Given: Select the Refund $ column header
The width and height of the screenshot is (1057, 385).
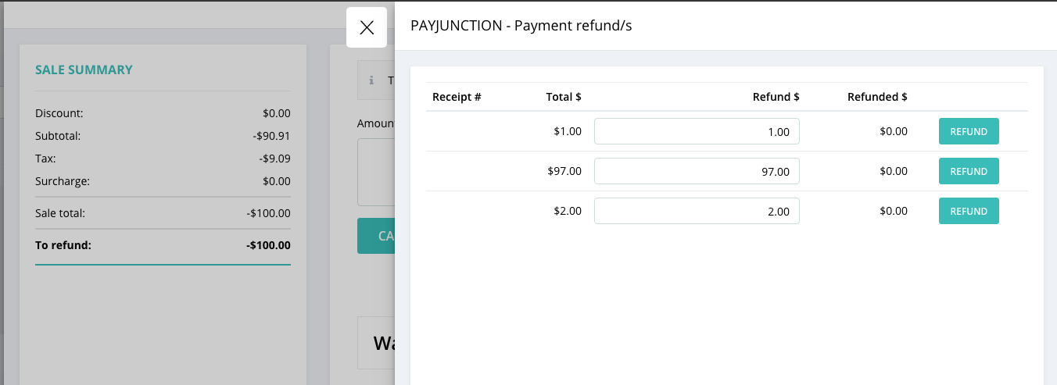Looking at the screenshot, I should click(x=776, y=97).
